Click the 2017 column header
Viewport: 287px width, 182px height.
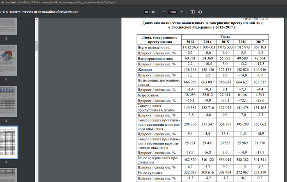[260, 42]
